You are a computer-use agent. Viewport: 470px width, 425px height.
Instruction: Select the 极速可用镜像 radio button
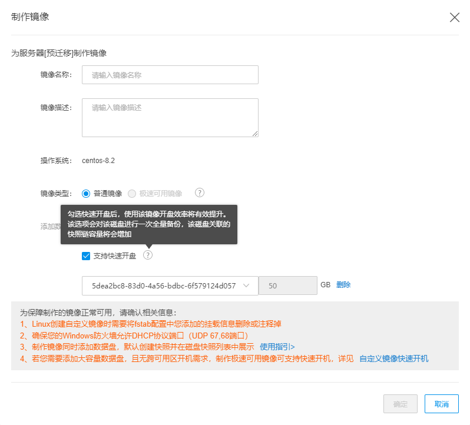[x=132, y=194]
